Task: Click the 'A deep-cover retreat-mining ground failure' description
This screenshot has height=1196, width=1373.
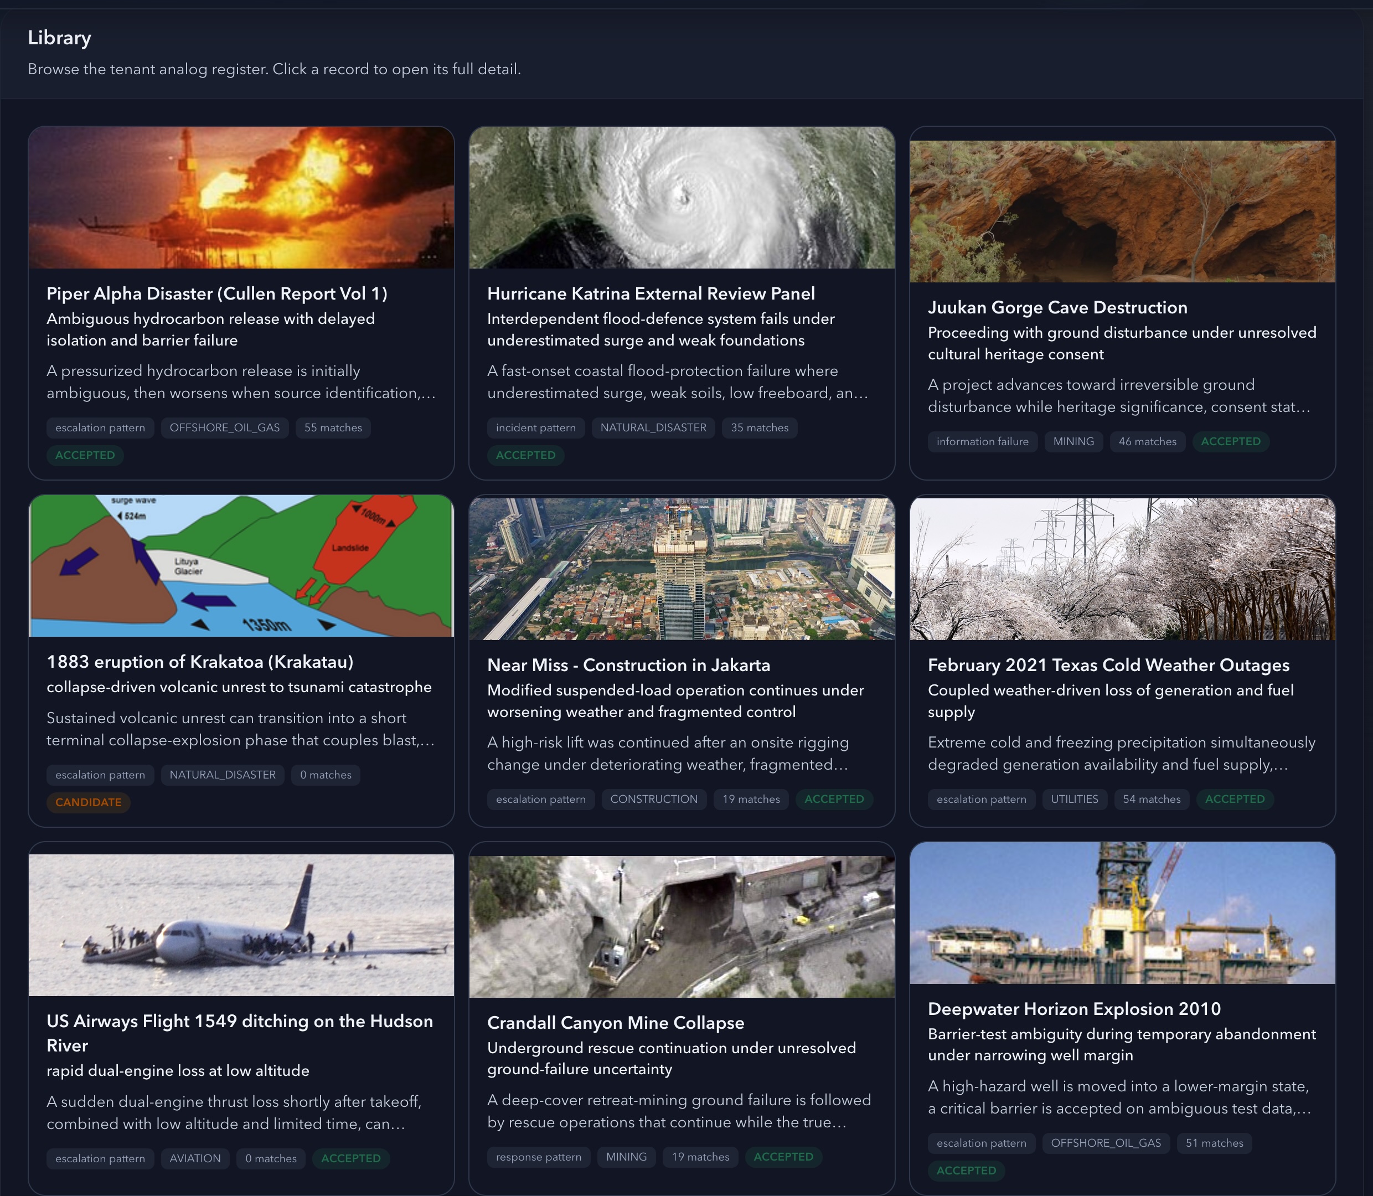Action: pos(679,1112)
